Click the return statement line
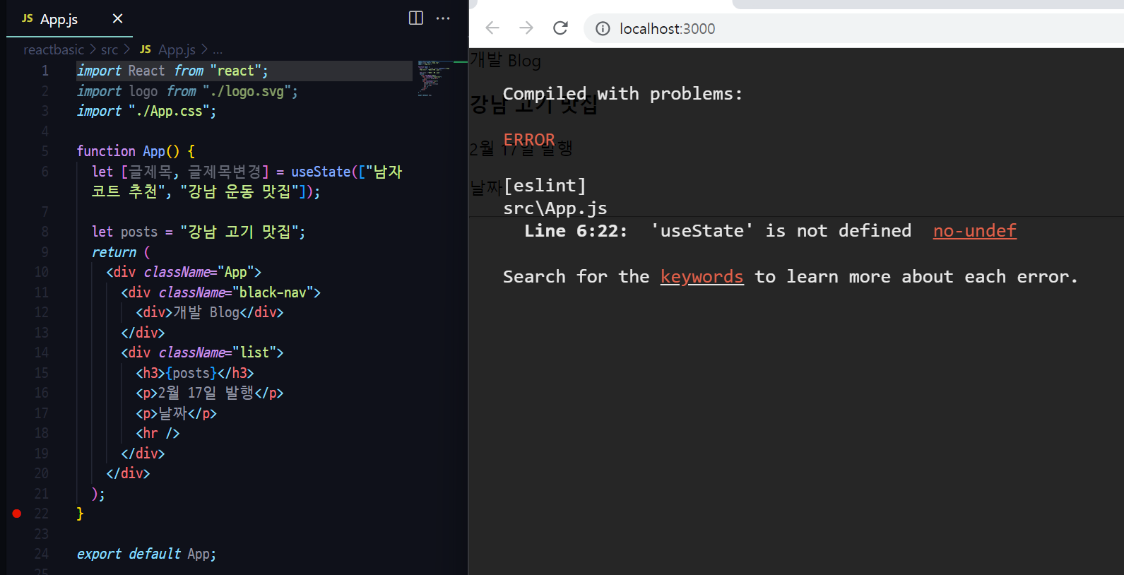The image size is (1124, 575). [121, 252]
